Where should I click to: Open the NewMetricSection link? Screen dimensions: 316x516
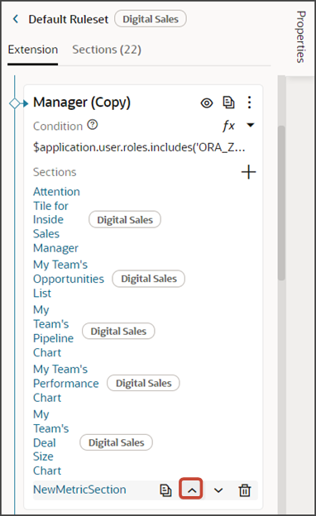click(79, 490)
